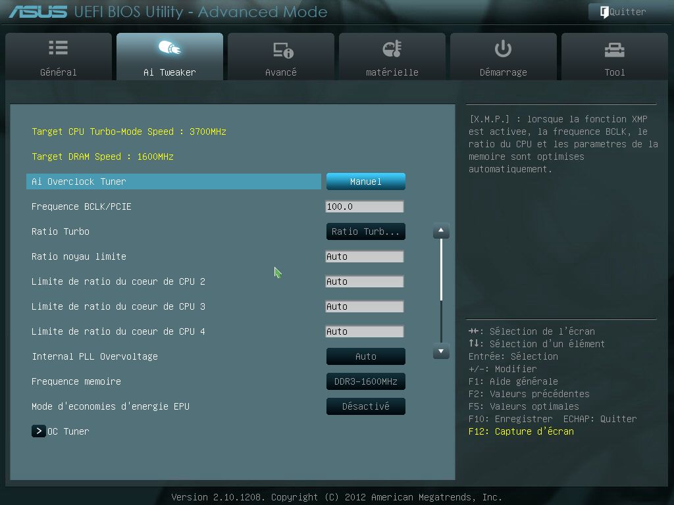
Task: Switch to the Démarrage tab label
Action: [x=503, y=72]
